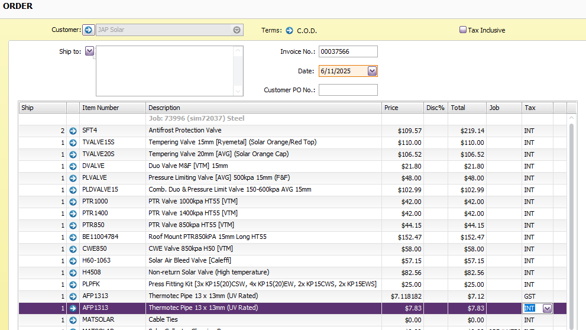Click the Terms arrow icon beside C.O.D.
The image size is (586, 330).
(290, 30)
